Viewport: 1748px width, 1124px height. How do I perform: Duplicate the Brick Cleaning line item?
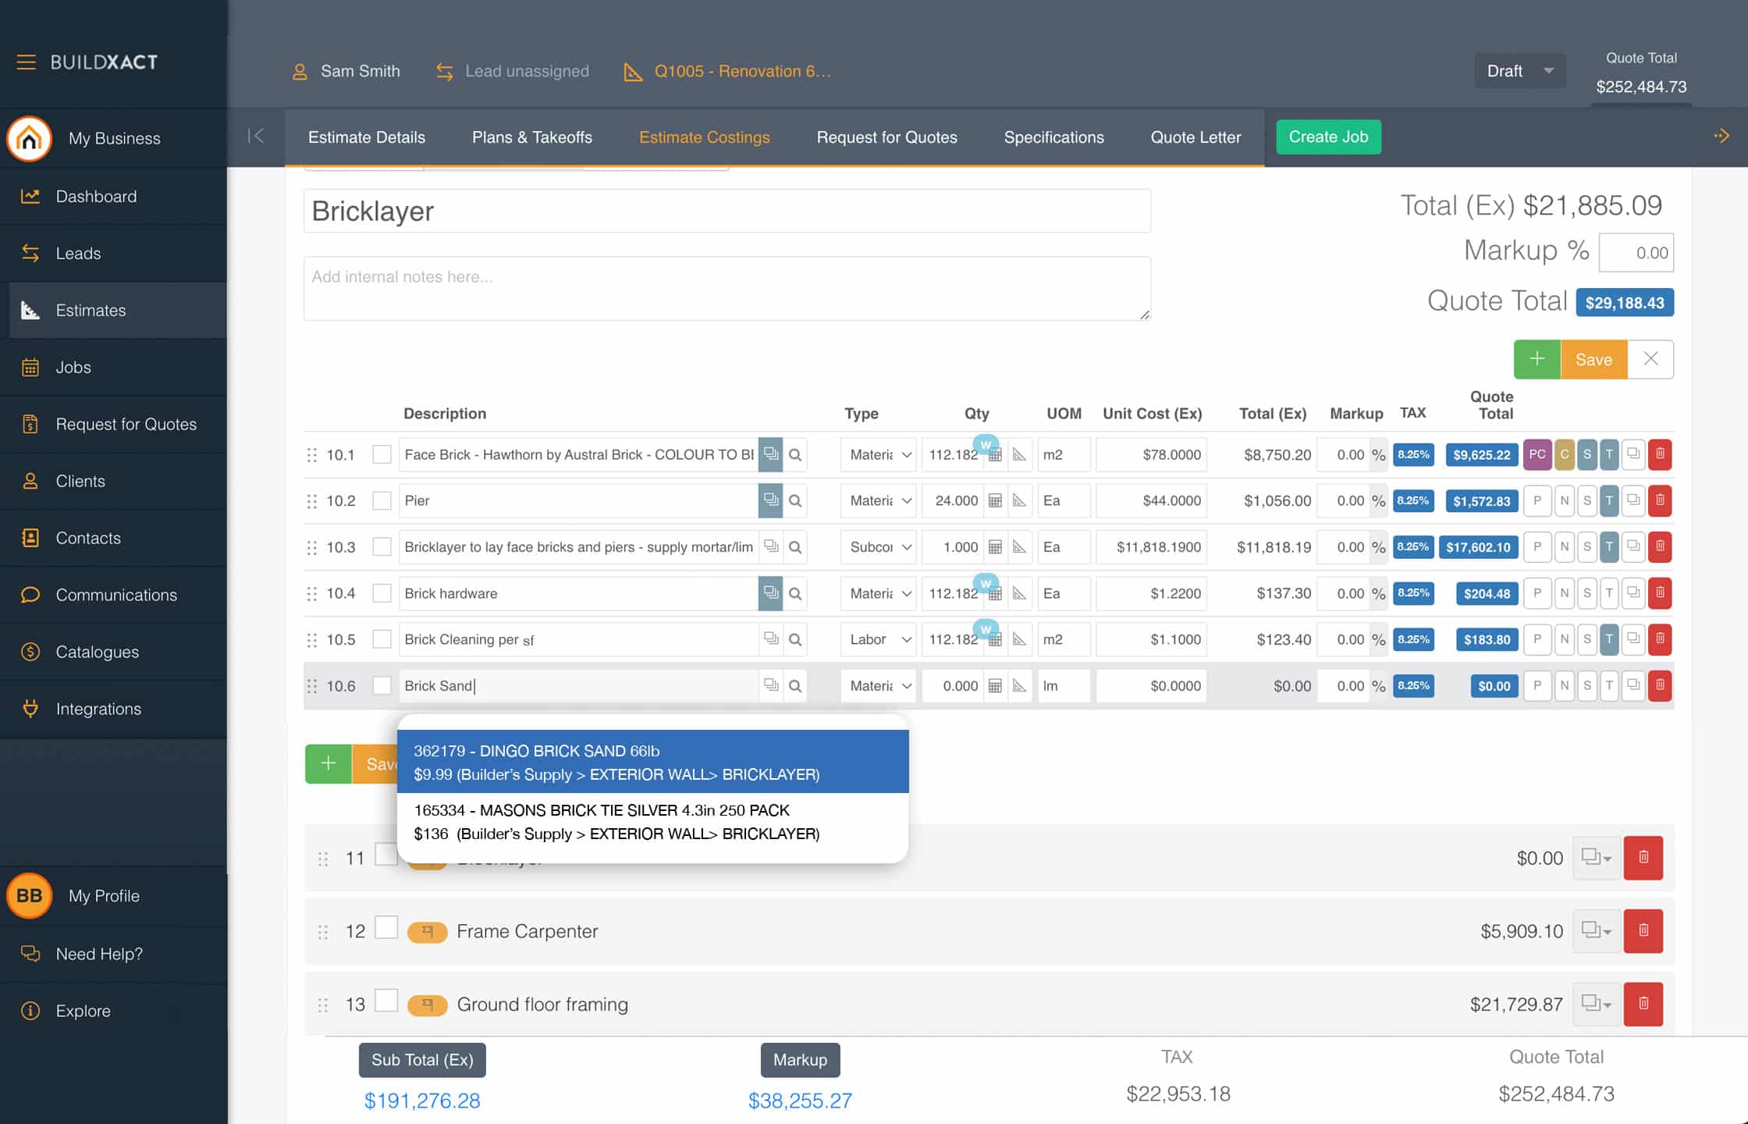coord(1633,638)
